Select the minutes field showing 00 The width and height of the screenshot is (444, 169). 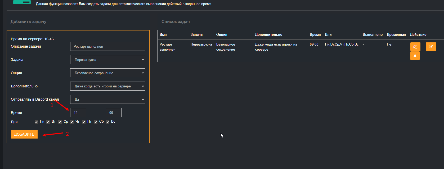coord(114,113)
